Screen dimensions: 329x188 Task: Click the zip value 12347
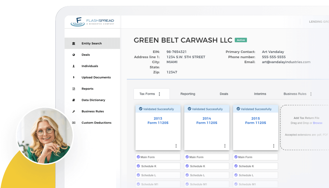(x=172, y=72)
